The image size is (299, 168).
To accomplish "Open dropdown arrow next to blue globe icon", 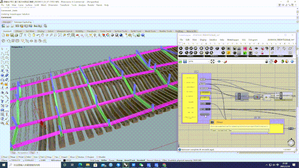I will pyautogui.click(x=295, y=62).
